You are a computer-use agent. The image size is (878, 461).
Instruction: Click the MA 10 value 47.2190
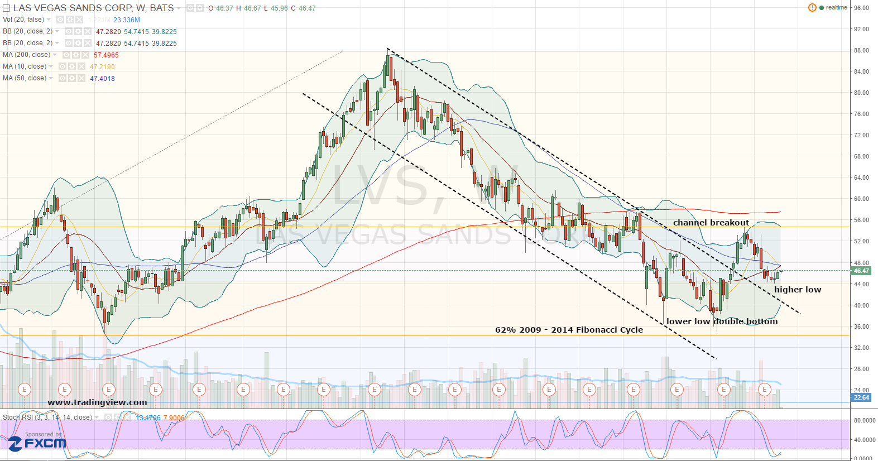point(102,67)
